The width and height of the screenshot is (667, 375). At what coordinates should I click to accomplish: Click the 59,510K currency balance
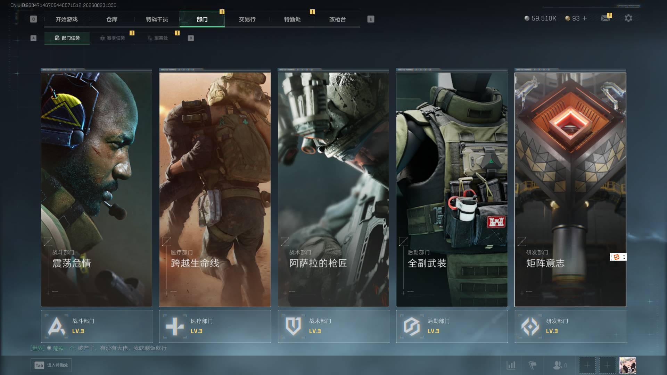tap(540, 18)
